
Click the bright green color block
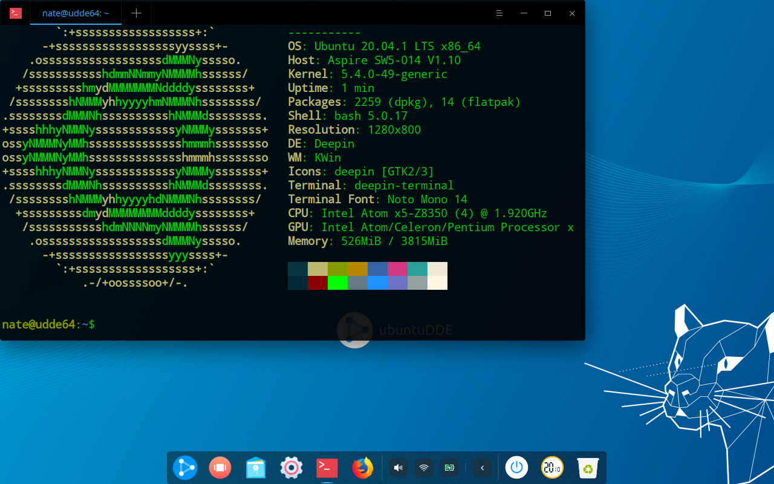click(337, 283)
